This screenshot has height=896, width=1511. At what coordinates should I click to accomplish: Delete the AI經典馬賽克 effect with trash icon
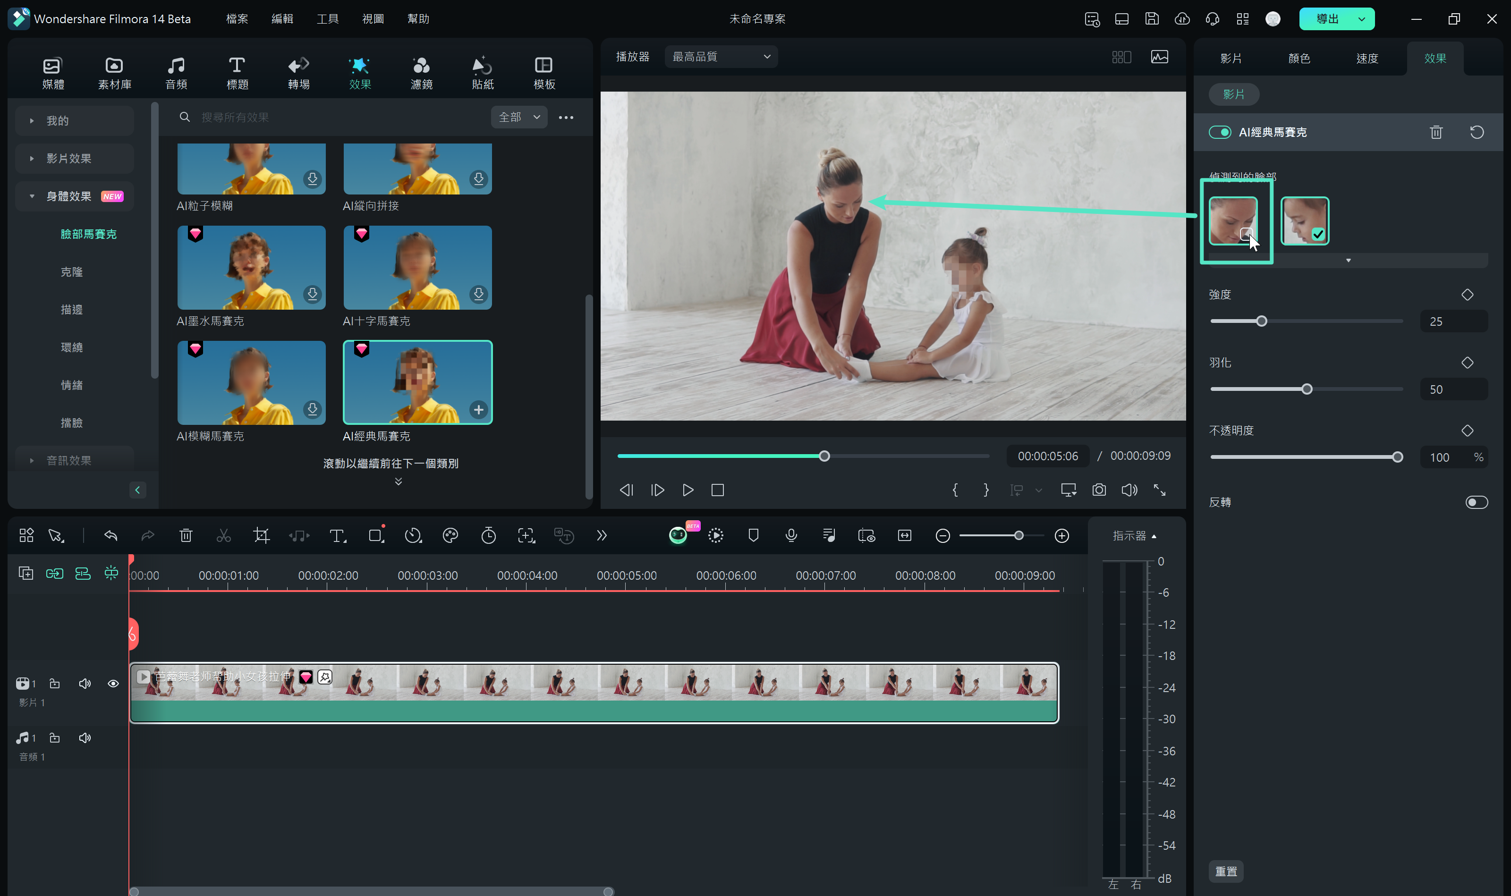pos(1436,132)
